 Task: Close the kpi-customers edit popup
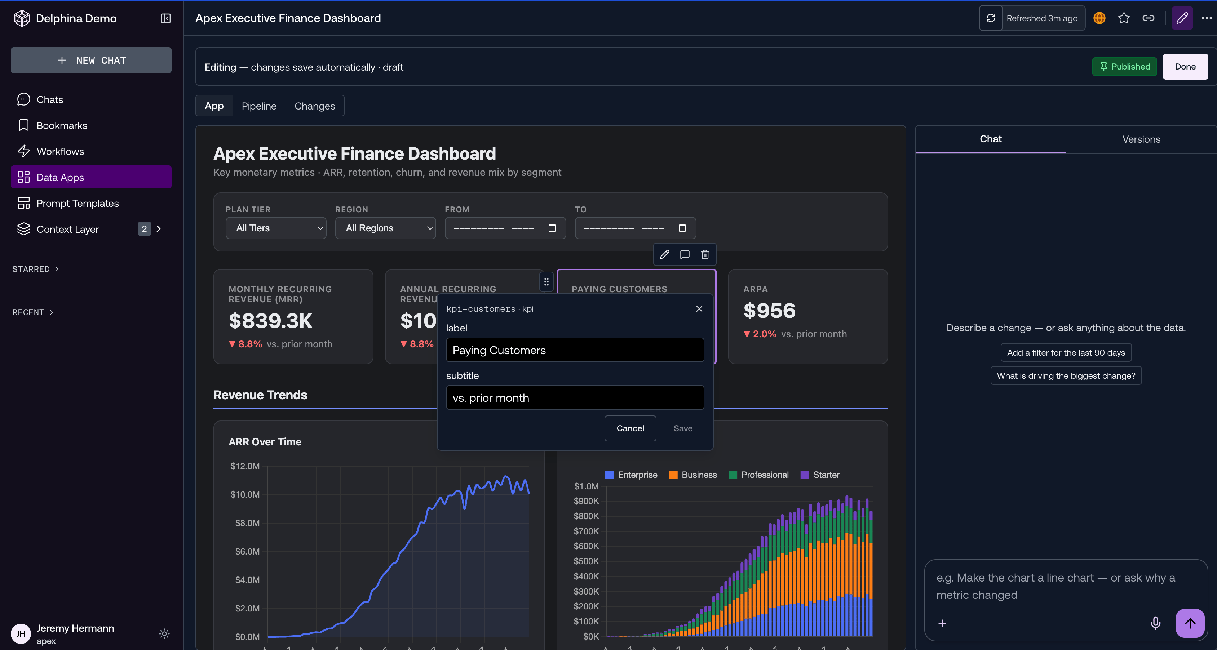click(699, 308)
